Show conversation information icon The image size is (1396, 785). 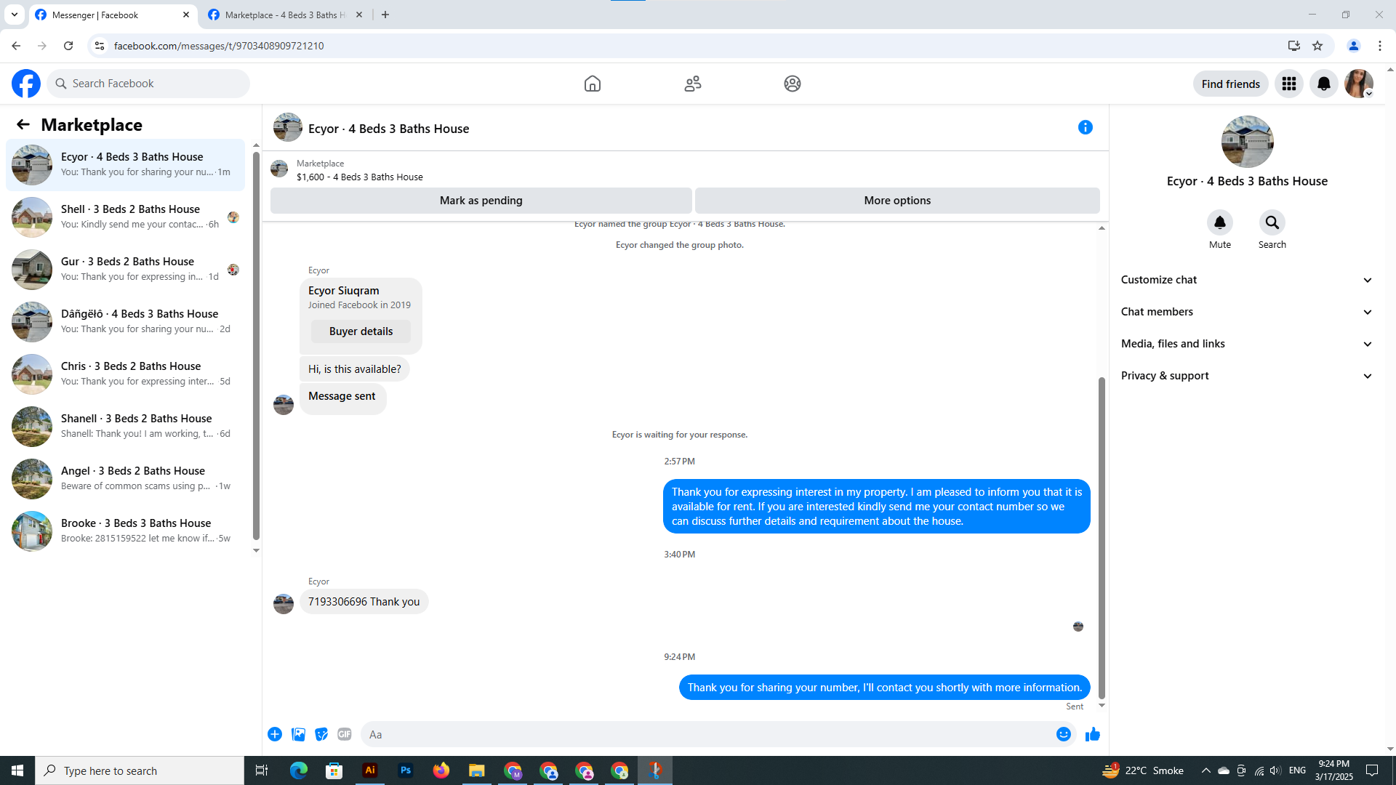click(1086, 128)
